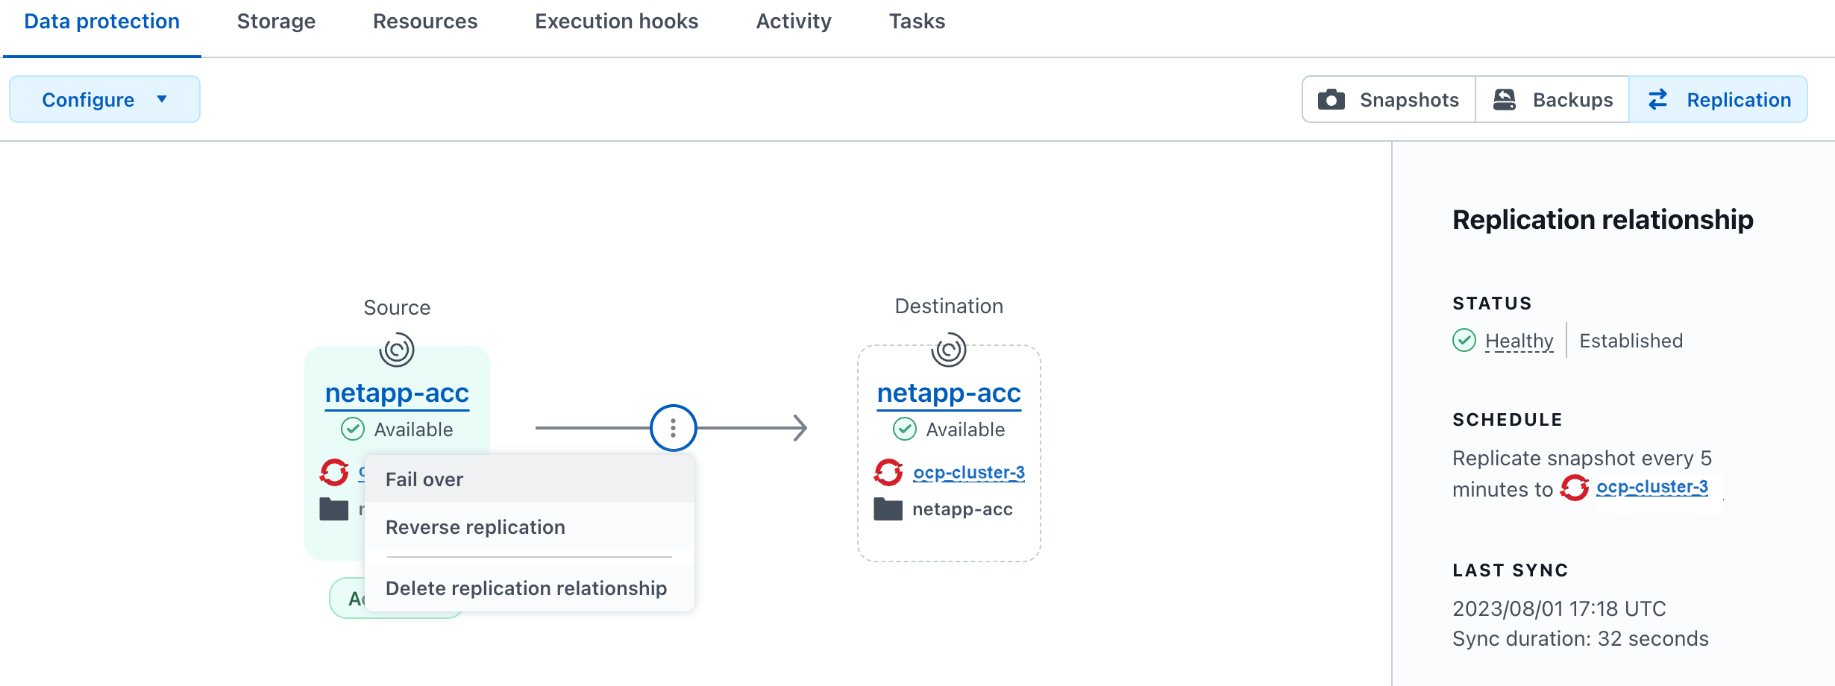Click the green Healthy status checkmark
The image size is (1835, 686).
[1464, 341]
